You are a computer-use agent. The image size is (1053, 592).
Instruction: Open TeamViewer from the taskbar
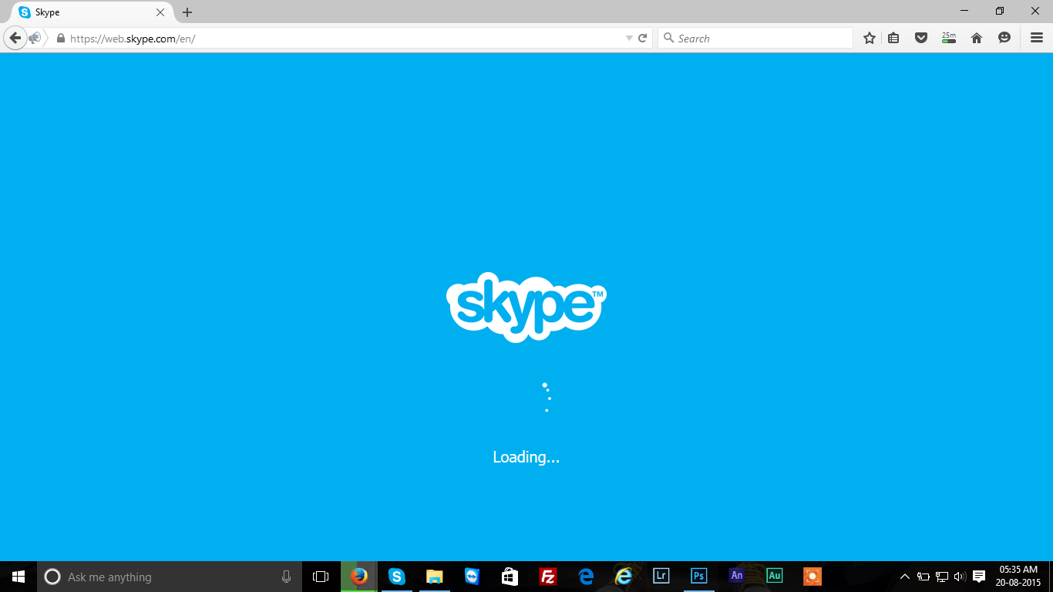tap(473, 577)
